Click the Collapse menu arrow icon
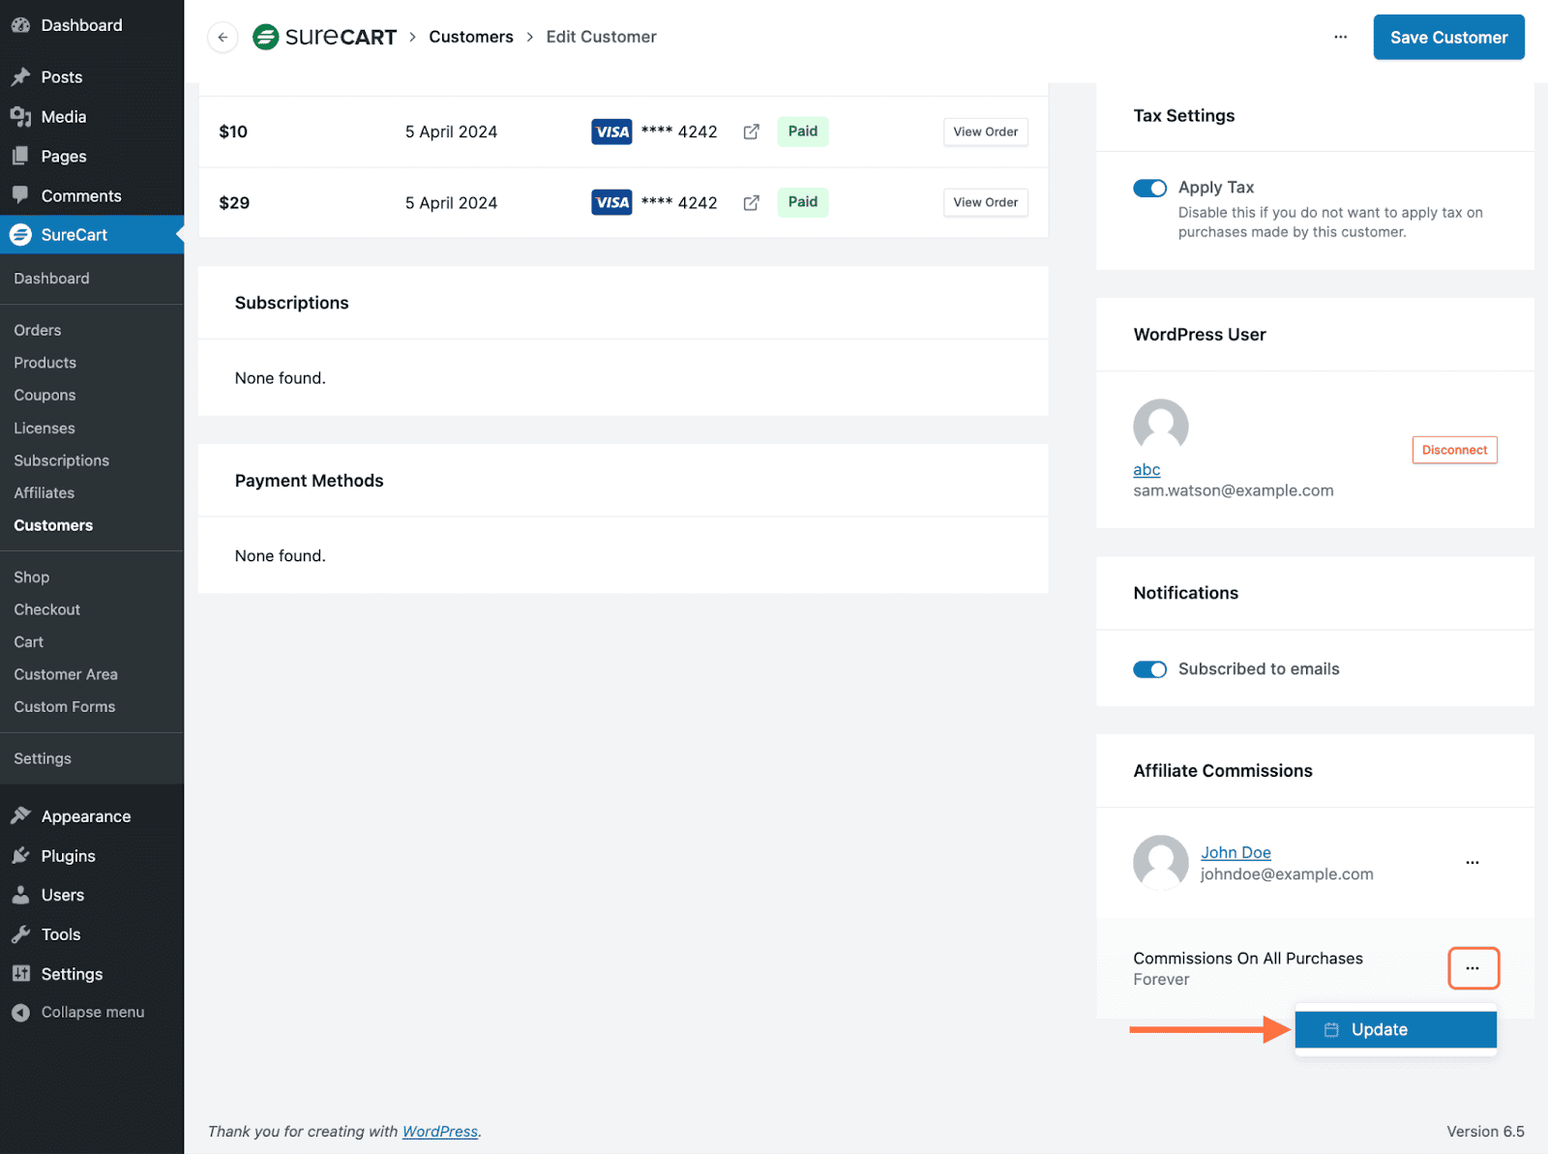The image size is (1548, 1154). pos(20,1013)
